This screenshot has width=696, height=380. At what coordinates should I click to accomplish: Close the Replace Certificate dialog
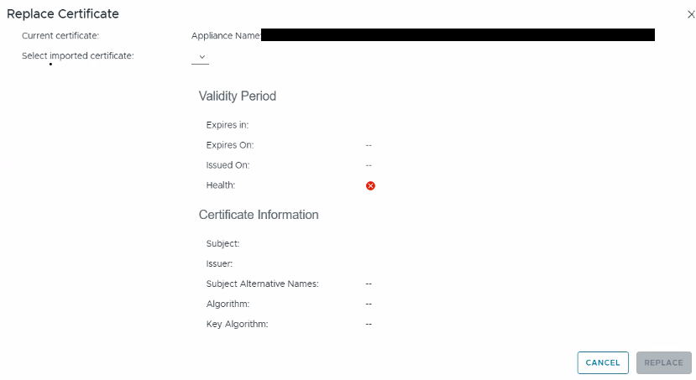tap(690, 14)
